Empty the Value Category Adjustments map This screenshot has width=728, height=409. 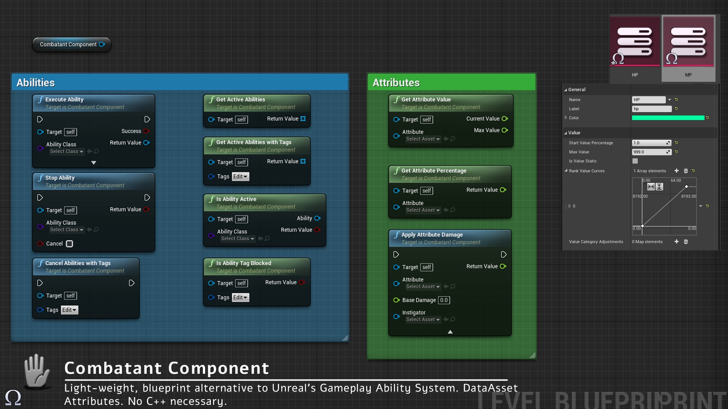click(x=686, y=242)
